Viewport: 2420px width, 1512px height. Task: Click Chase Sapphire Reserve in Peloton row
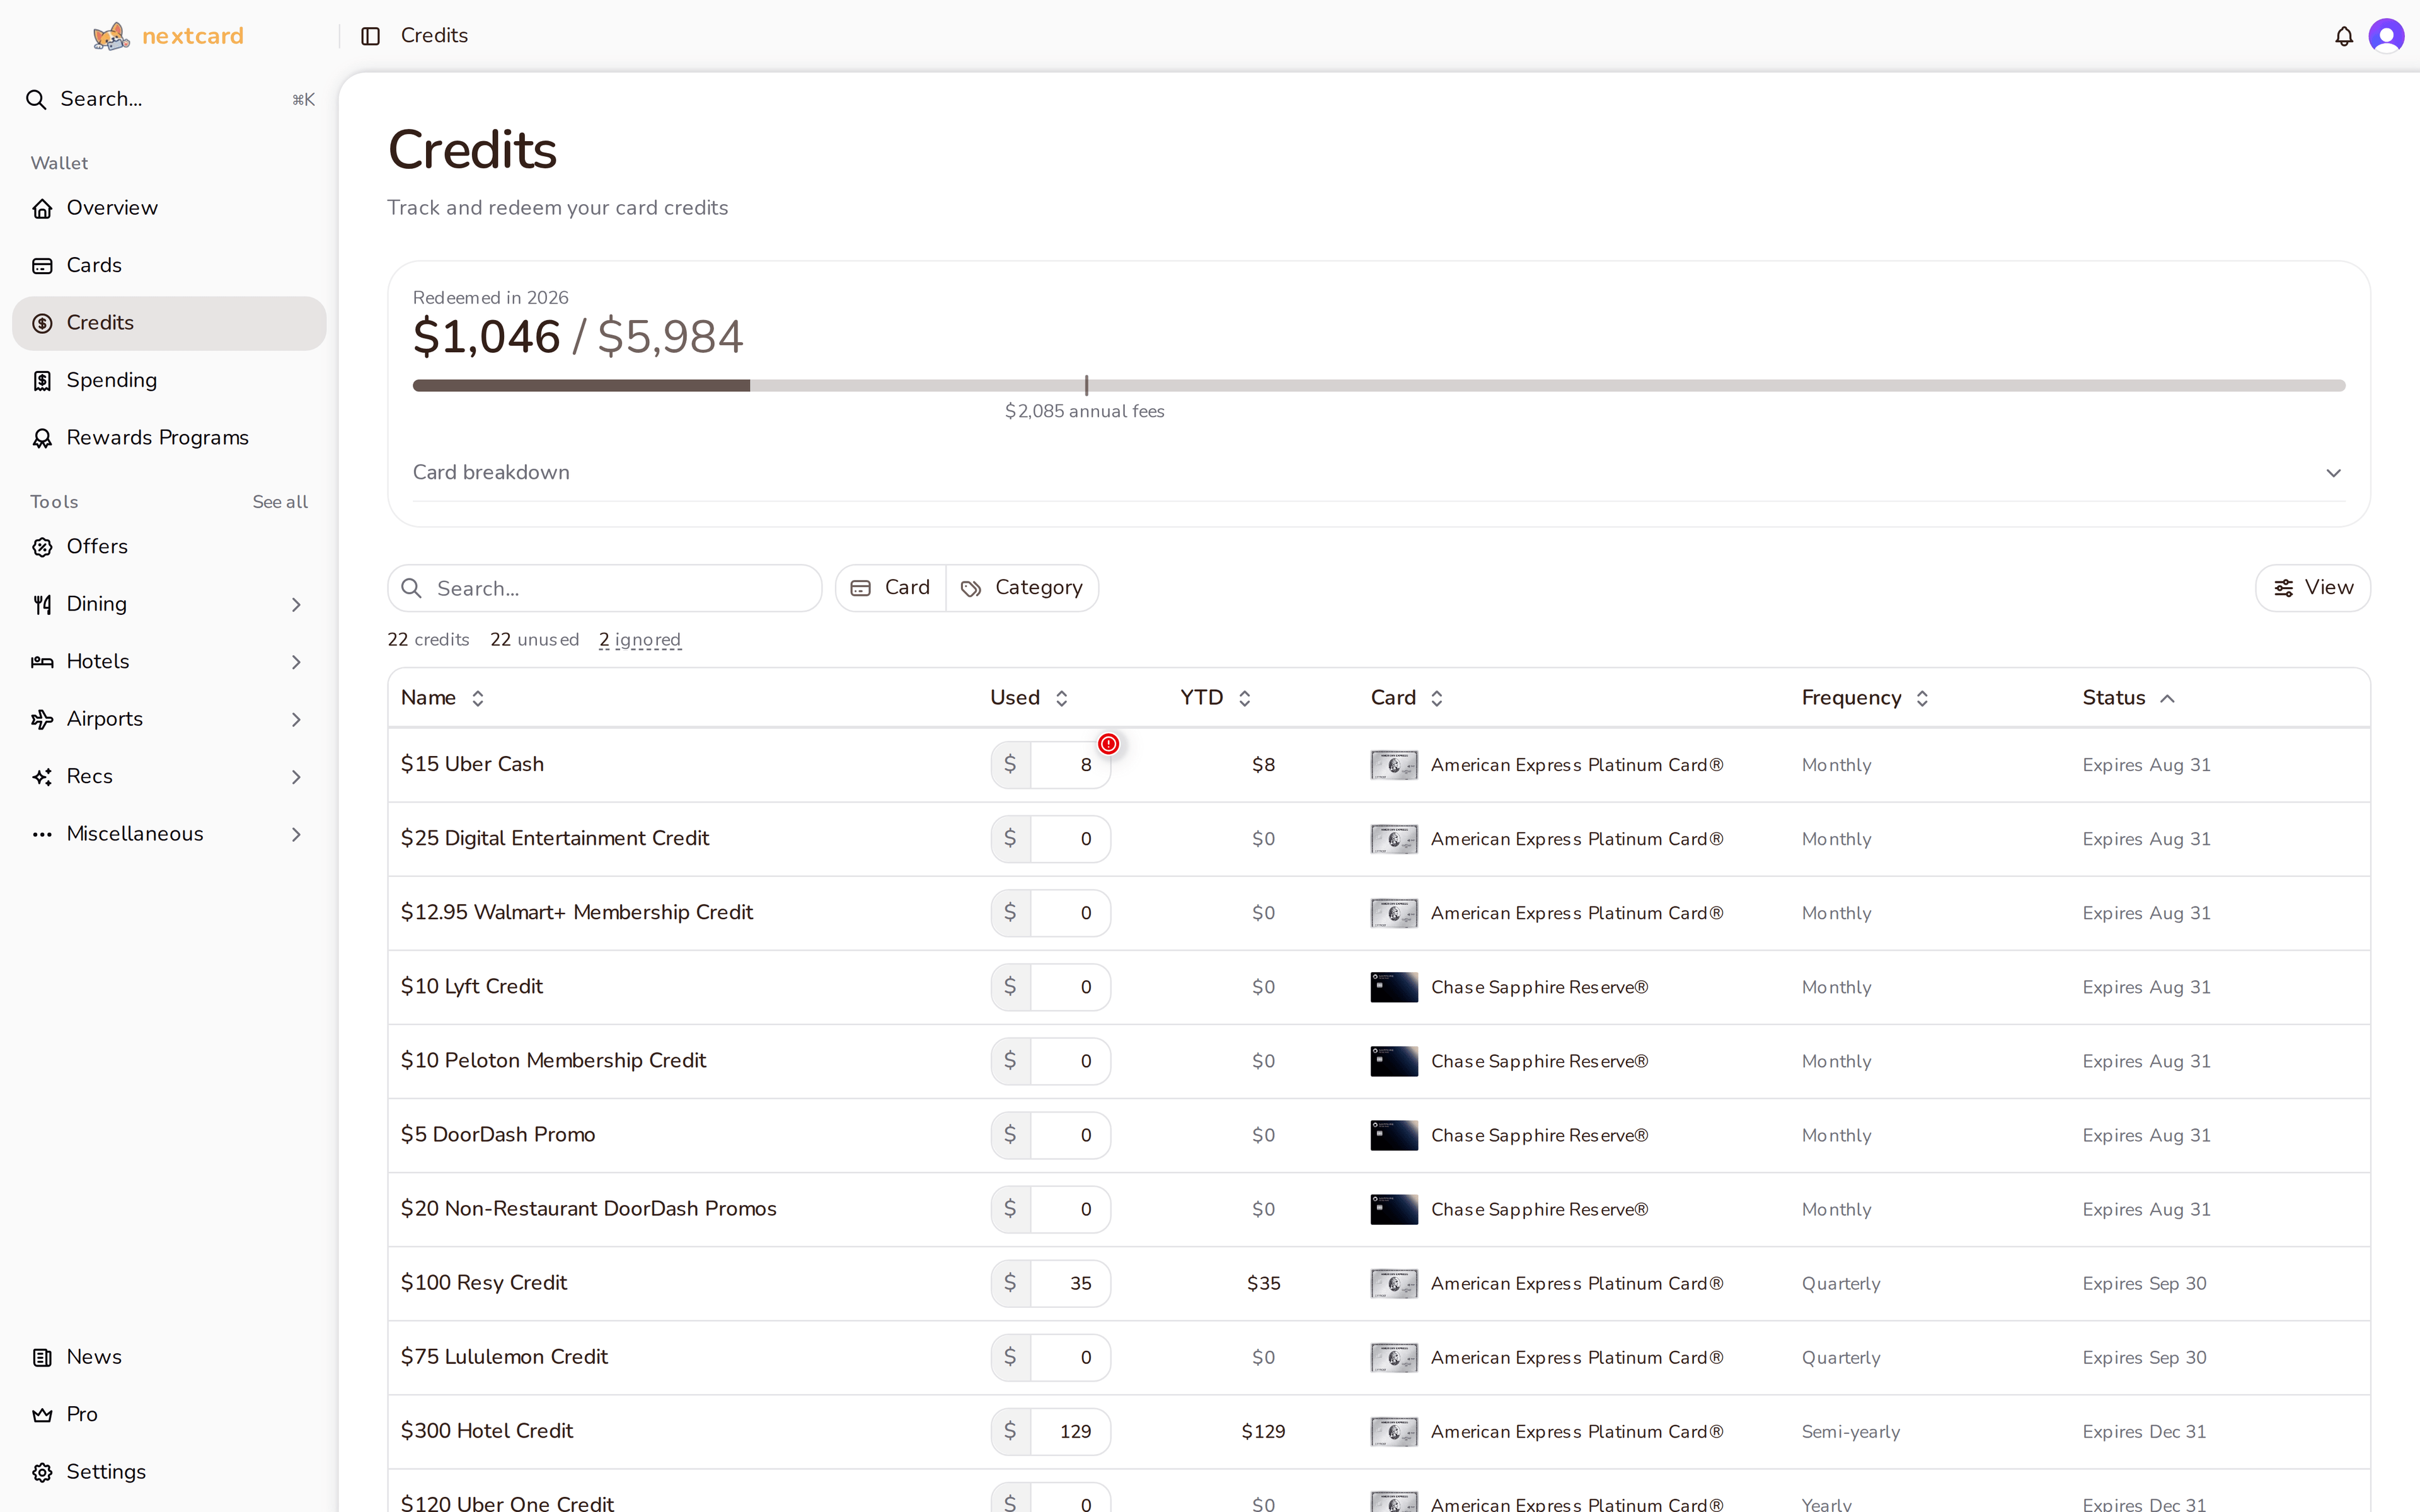pos(1539,1061)
